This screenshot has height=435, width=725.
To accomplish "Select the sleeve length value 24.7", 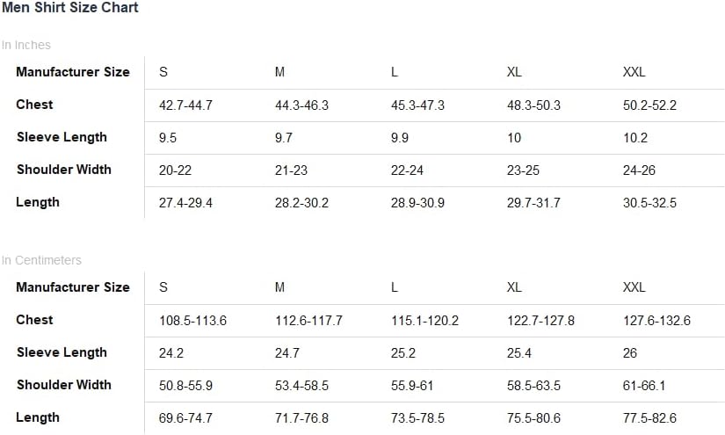I will (x=287, y=353).
